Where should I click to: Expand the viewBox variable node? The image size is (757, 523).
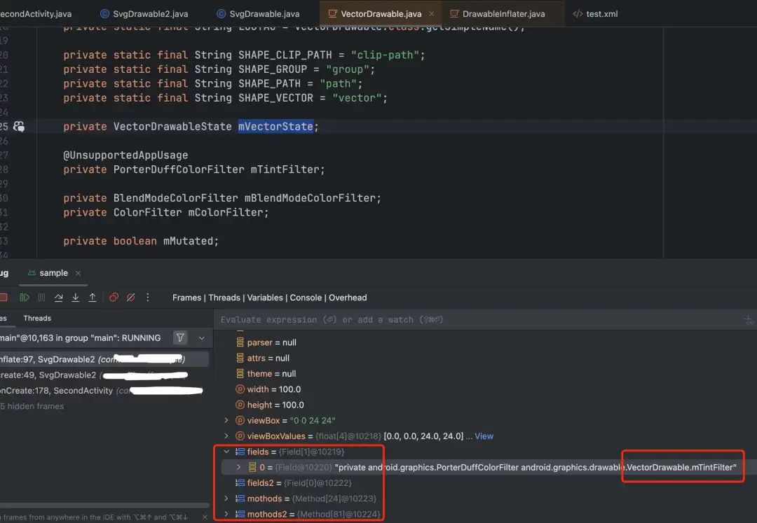point(226,420)
